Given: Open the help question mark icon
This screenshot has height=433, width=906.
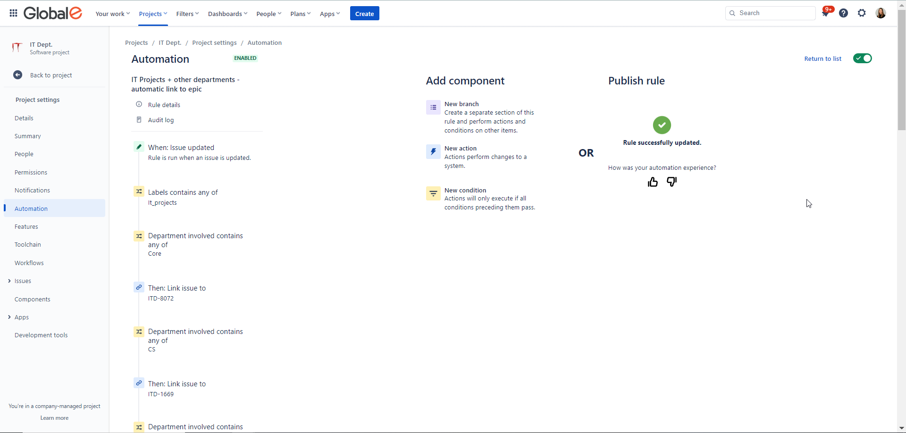Looking at the screenshot, I should [x=844, y=13].
